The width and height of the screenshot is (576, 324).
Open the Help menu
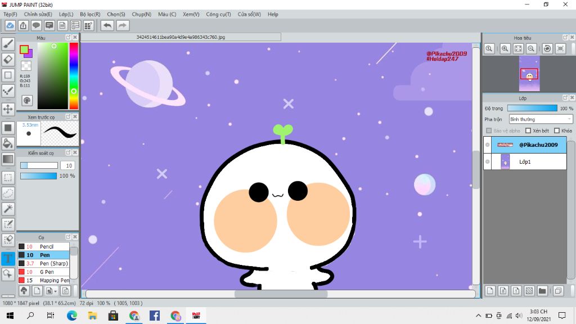(x=273, y=14)
